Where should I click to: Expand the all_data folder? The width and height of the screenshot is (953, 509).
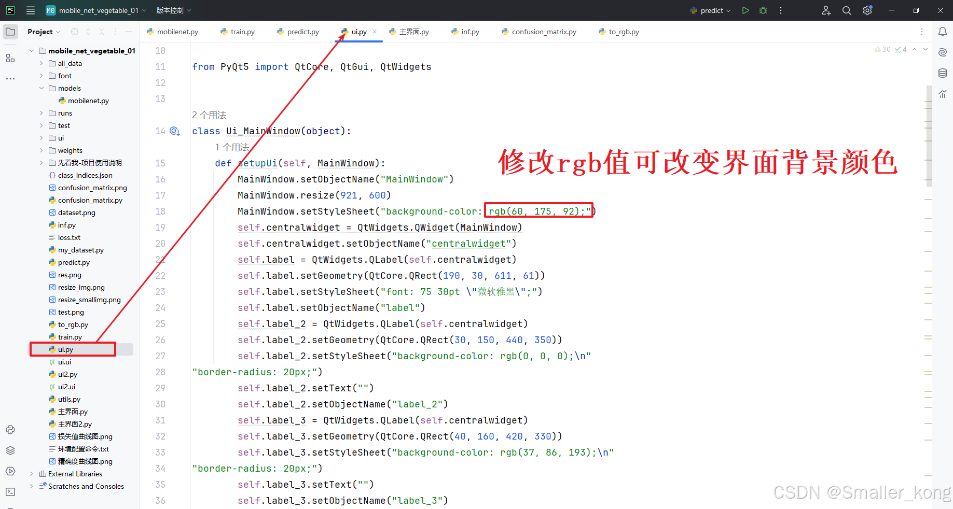tap(42, 63)
